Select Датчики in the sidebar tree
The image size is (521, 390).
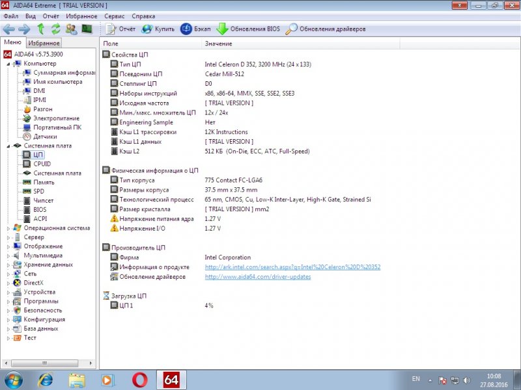click(45, 136)
